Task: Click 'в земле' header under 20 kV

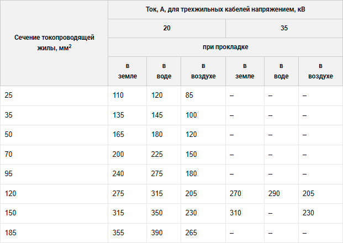Action: pos(127,71)
